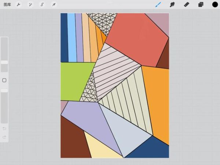
Task: Open the Adjustments magic wand menu
Action: 30,5
